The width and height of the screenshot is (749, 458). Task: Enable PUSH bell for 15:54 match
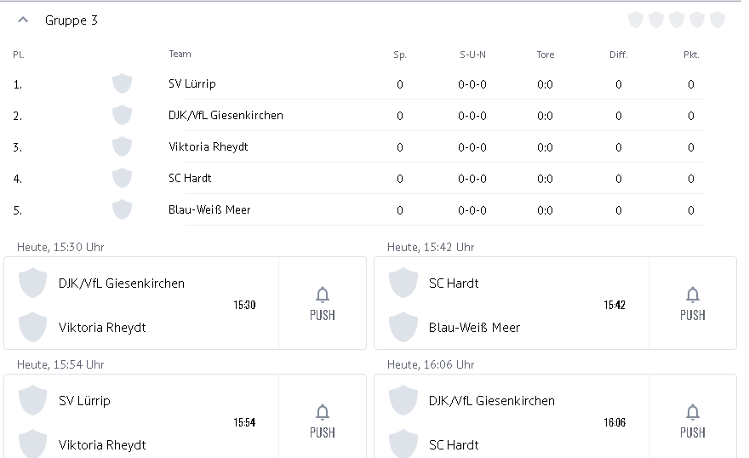(322, 421)
